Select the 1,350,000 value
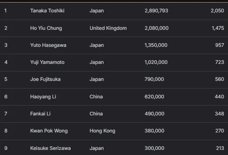This screenshot has height=155, width=228. 156,45
